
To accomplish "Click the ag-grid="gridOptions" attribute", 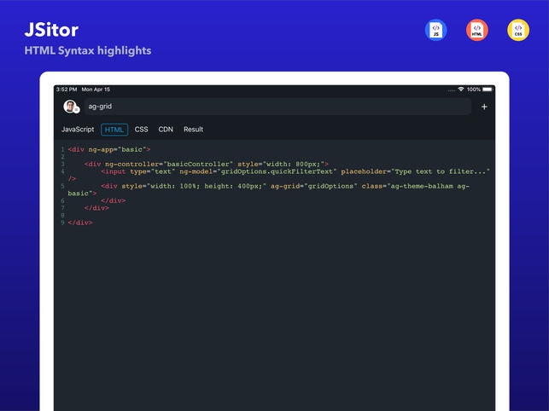I will (x=313, y=186).
